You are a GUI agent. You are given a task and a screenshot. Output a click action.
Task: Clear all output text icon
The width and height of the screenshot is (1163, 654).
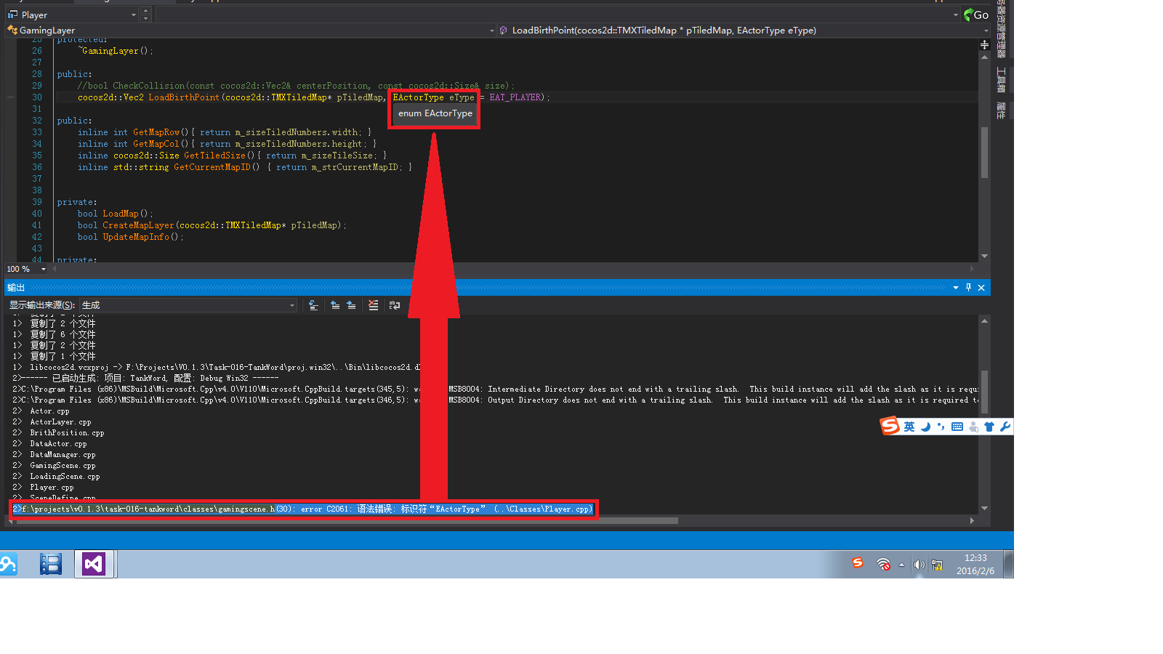point(373,305)
